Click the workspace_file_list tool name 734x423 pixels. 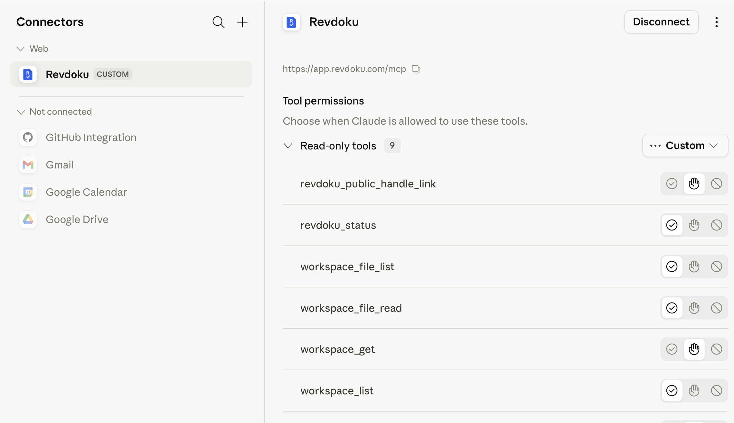coord(347,267)
